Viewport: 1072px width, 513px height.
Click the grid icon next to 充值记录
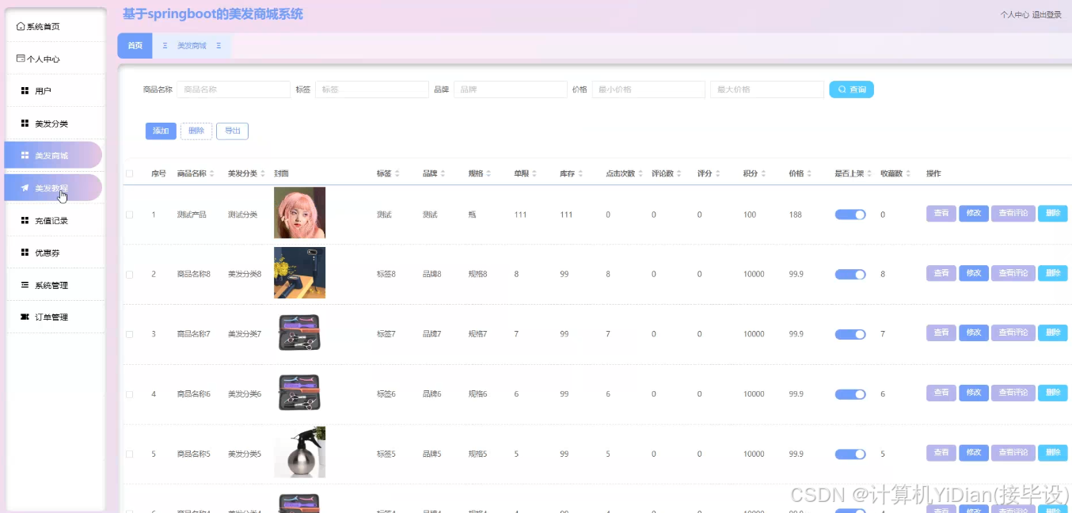pos(25,220)
